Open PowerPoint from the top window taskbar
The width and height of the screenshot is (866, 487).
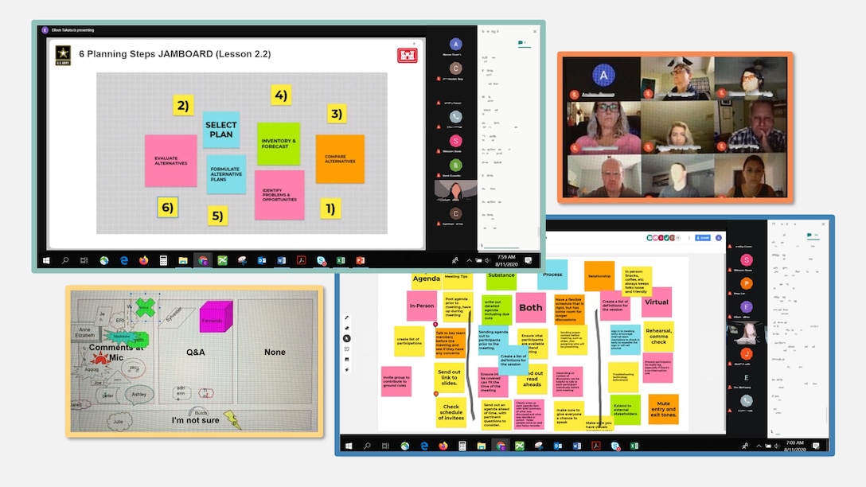(x=360, y=261)
